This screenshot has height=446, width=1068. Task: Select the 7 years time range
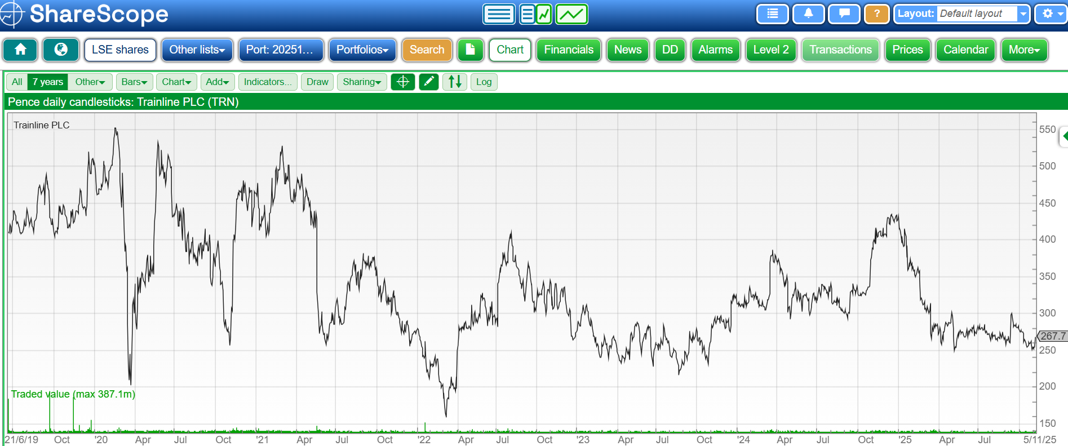[x=48, y=82]
